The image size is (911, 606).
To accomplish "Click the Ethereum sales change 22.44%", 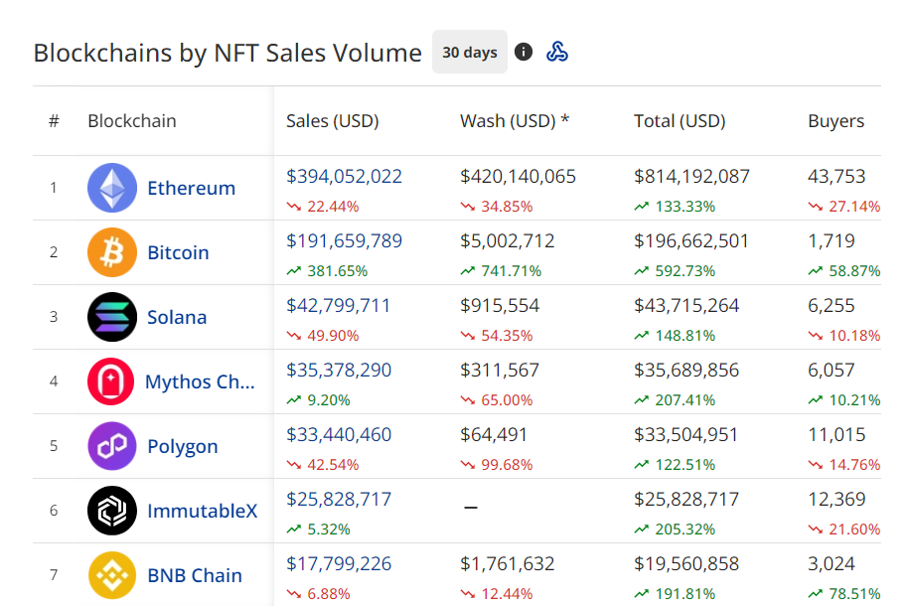I will click(323, 207).
